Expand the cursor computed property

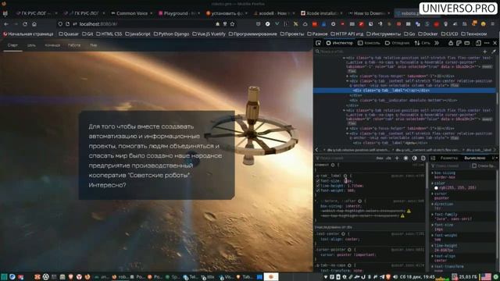tap(433, 194)
